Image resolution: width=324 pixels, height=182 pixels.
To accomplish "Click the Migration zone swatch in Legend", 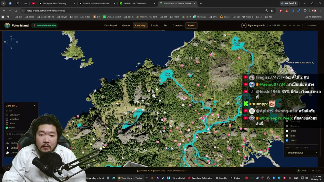I will pos(7,119).
